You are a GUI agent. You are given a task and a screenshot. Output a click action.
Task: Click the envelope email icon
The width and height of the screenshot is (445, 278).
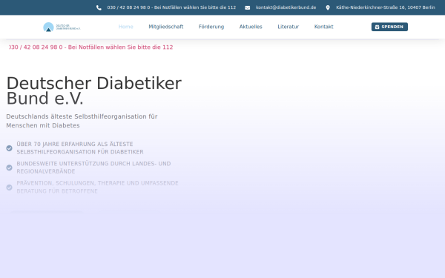click(248, 7)
